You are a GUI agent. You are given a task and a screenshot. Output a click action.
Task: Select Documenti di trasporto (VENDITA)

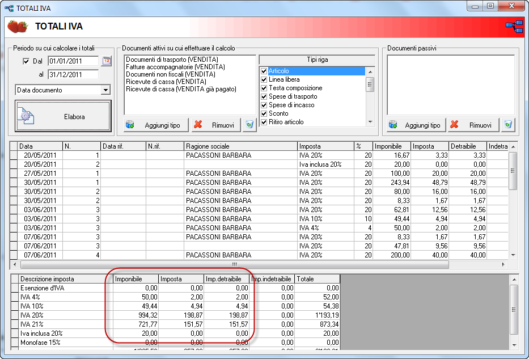click(x=172, y=60)
